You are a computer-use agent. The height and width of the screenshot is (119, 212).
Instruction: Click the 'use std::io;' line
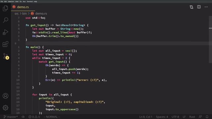pos(35,18)
